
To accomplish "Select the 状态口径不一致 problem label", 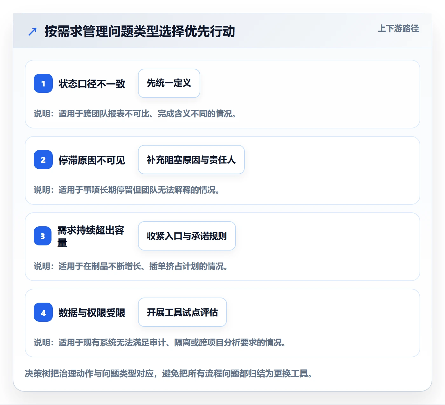I will point(92,84).
